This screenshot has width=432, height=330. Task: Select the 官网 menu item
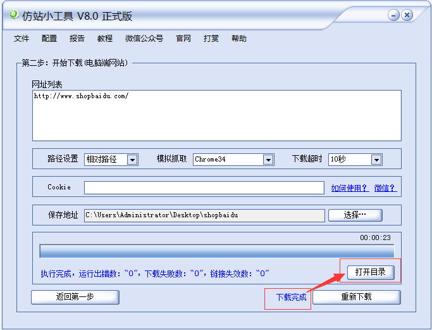(x=183, y=39)
